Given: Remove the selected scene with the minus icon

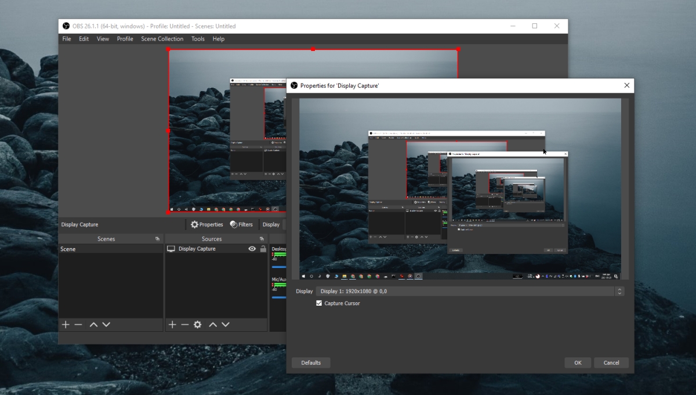Looking at the screenshot, I should (x=78, y=325).
